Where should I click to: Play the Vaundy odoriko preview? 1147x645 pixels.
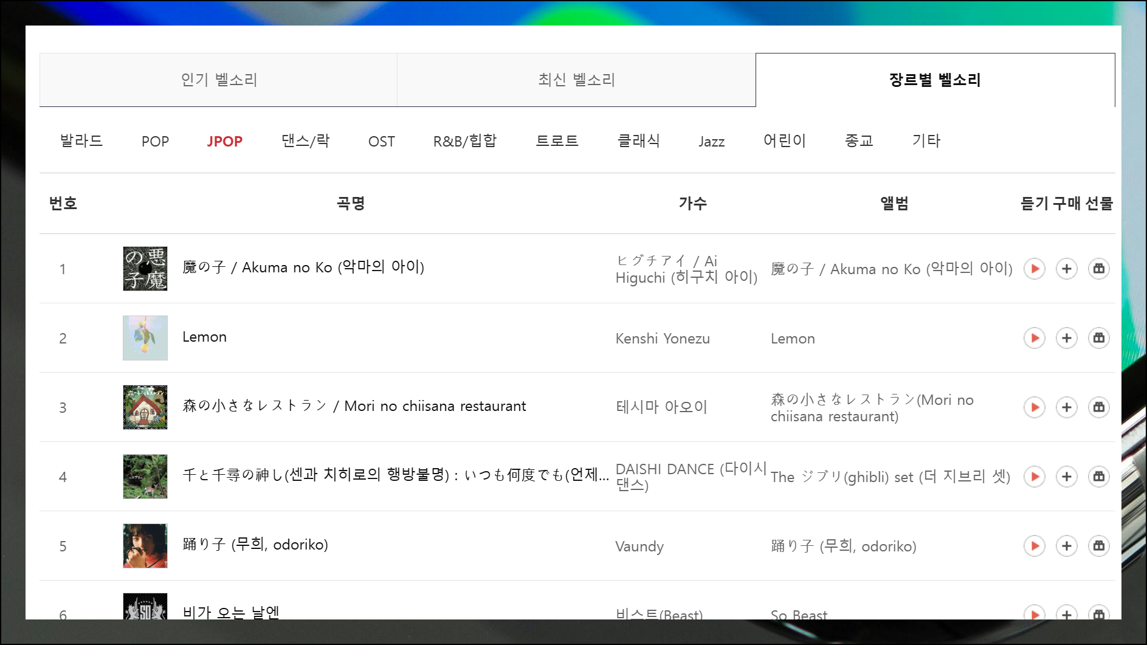click(1034, 546)
